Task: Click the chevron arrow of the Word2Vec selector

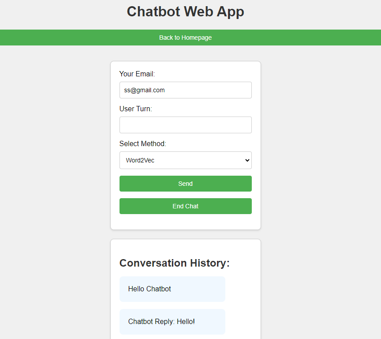Action: coord(247,160)
